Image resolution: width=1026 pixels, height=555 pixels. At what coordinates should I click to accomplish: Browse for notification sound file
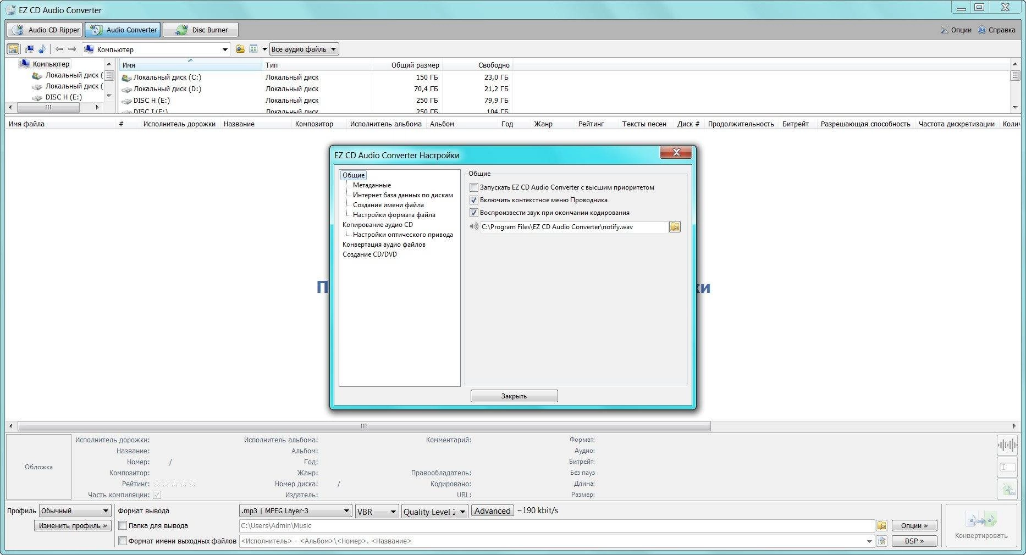point(675,226)
